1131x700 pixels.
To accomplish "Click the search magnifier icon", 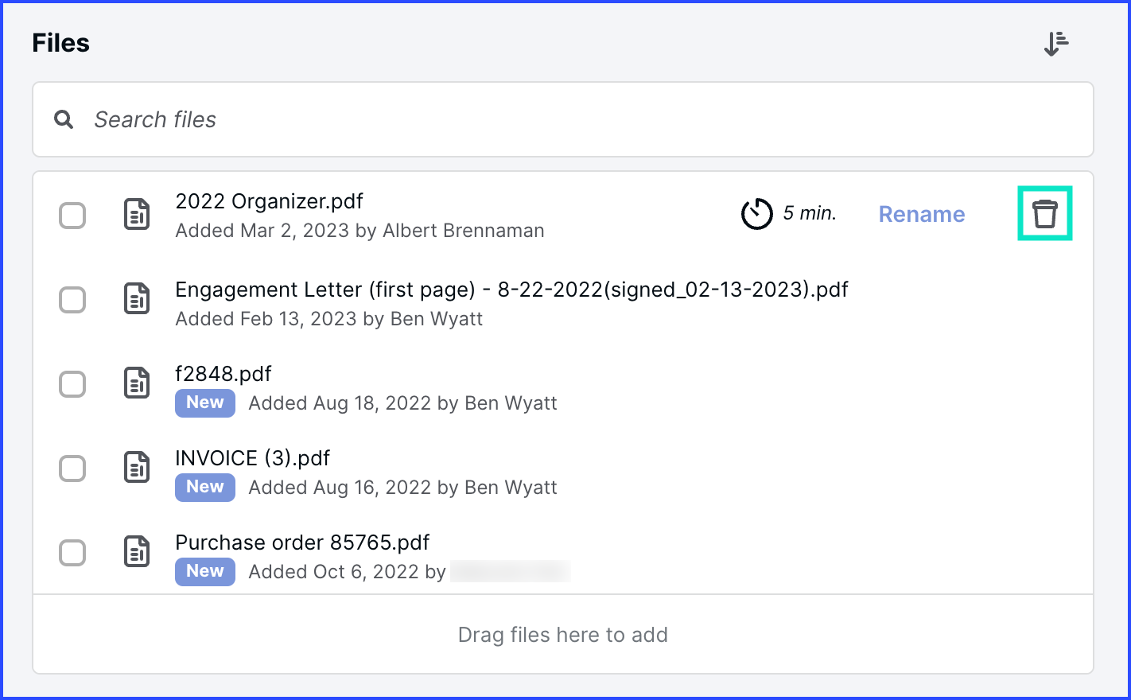I will pos(64,120).
